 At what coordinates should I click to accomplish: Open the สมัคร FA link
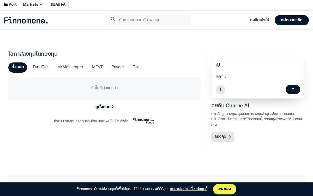click(x=58, y=4)
